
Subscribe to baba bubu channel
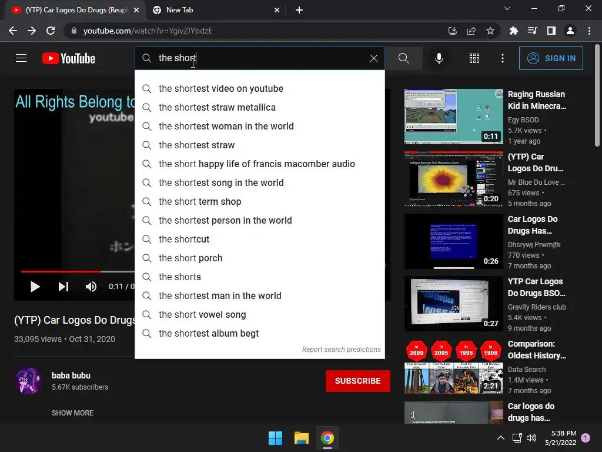coord(358,381)
